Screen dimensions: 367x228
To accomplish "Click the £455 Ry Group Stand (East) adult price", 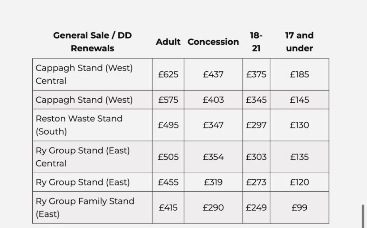I will (x=168, y=182).
